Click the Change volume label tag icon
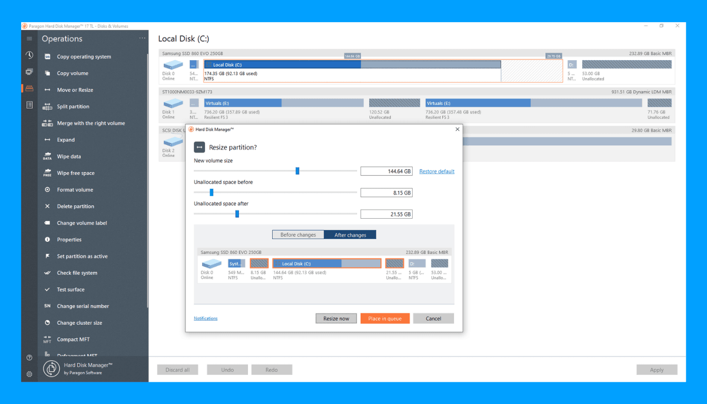This screenshot has width=707, height=404. click(x=47, y=223)
